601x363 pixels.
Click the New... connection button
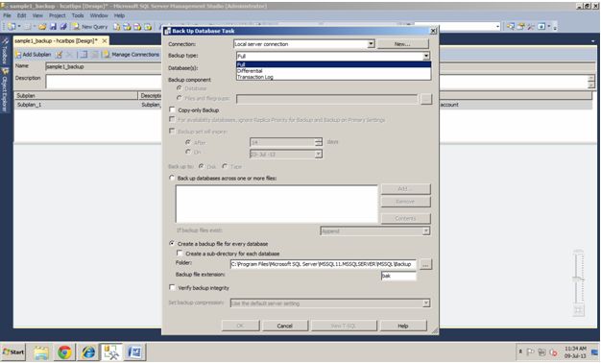[x=402, y=44]
